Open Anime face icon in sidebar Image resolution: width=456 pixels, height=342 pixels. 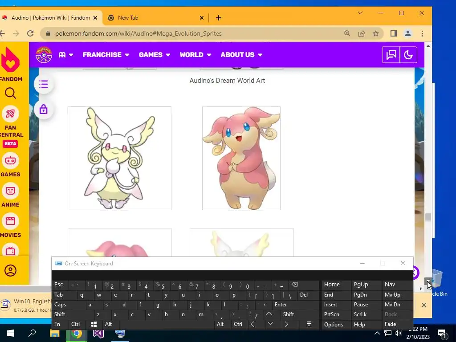coord(11,191)
